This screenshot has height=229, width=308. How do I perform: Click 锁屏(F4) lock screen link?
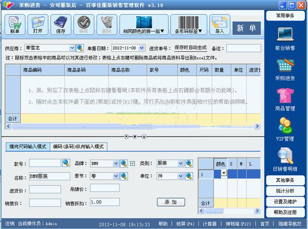point(185,224)
